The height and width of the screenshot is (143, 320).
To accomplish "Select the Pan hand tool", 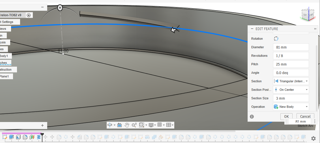I will [x=127, y=125].
